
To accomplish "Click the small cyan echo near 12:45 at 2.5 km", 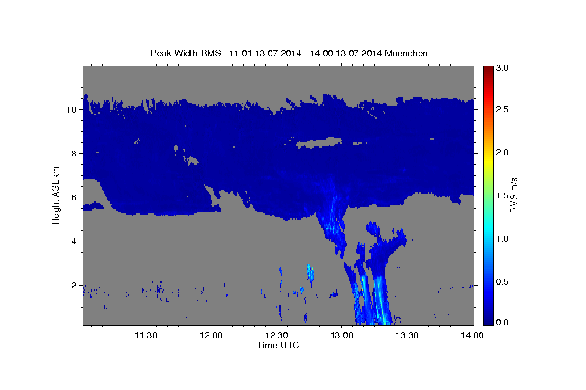I will point(310,273).
